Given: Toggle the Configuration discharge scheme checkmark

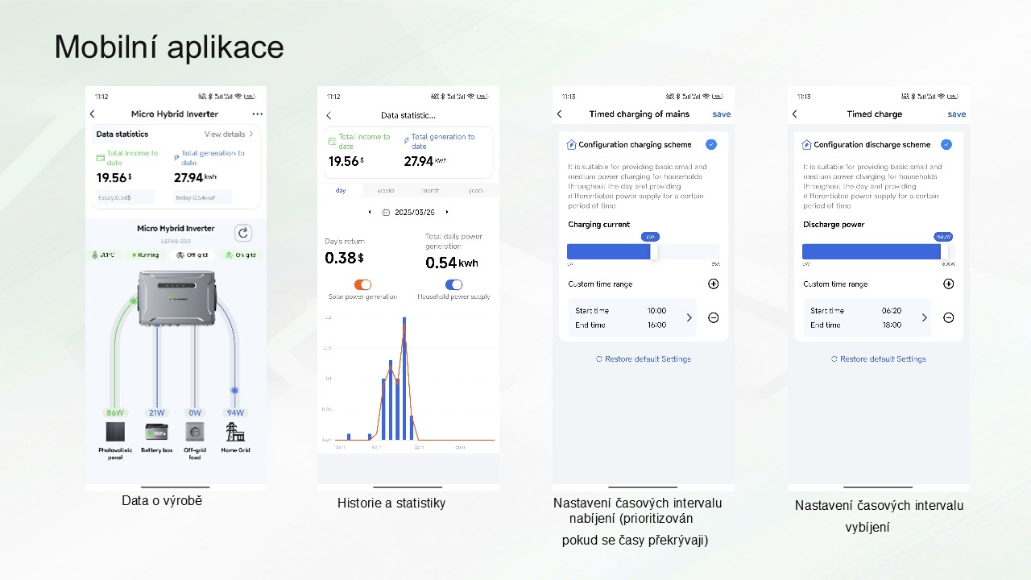Looking at the screenshot, I should coord(946,144).
